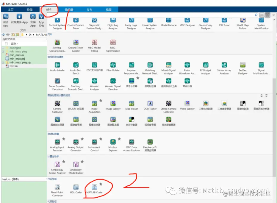The image size is (277, 203).
Task: Open the 视图 tab
Action: pyautogui.click(x=109, y=10)
